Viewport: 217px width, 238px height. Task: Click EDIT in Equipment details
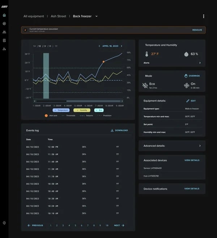[x=193, y=101]
